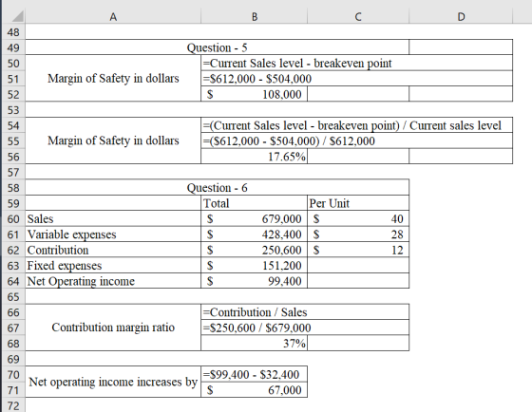Click the '=$99,400 - $32,400' cell
Viewport: 532px width, 412px height.
tap(255, 374)
